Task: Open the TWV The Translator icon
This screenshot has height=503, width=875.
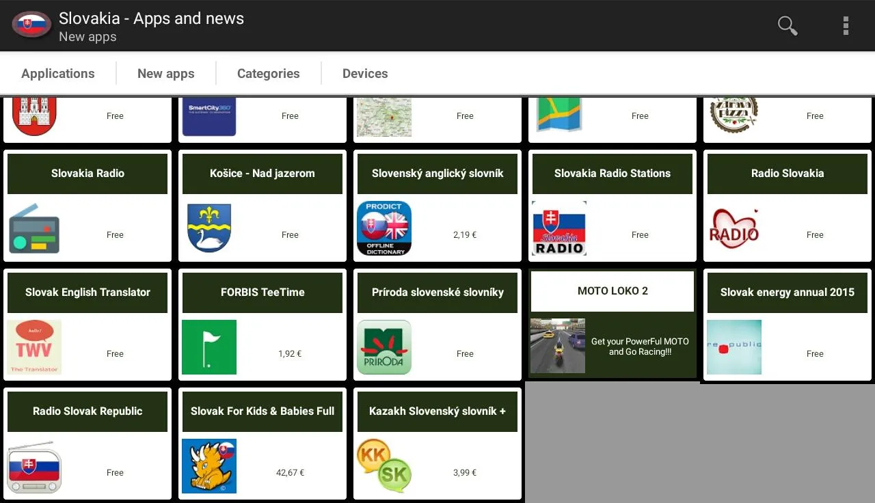Action: coord(34,347)
